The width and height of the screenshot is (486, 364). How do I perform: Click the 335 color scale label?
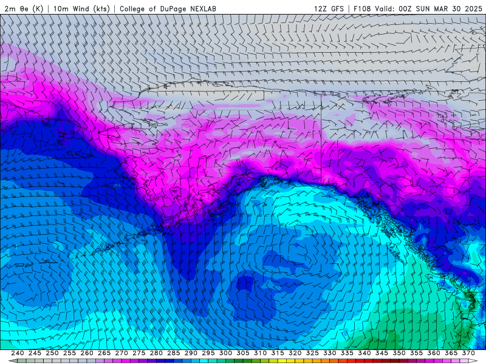[x=347, y=353]
